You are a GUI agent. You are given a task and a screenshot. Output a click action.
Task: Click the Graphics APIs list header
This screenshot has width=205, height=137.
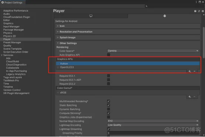[x=128, y=59]
